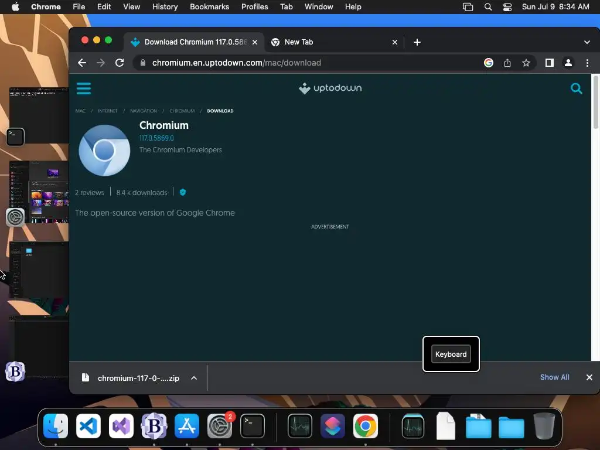Open the History menu
600x450 pixels.
pyautogui.click(x=165, y=7)
